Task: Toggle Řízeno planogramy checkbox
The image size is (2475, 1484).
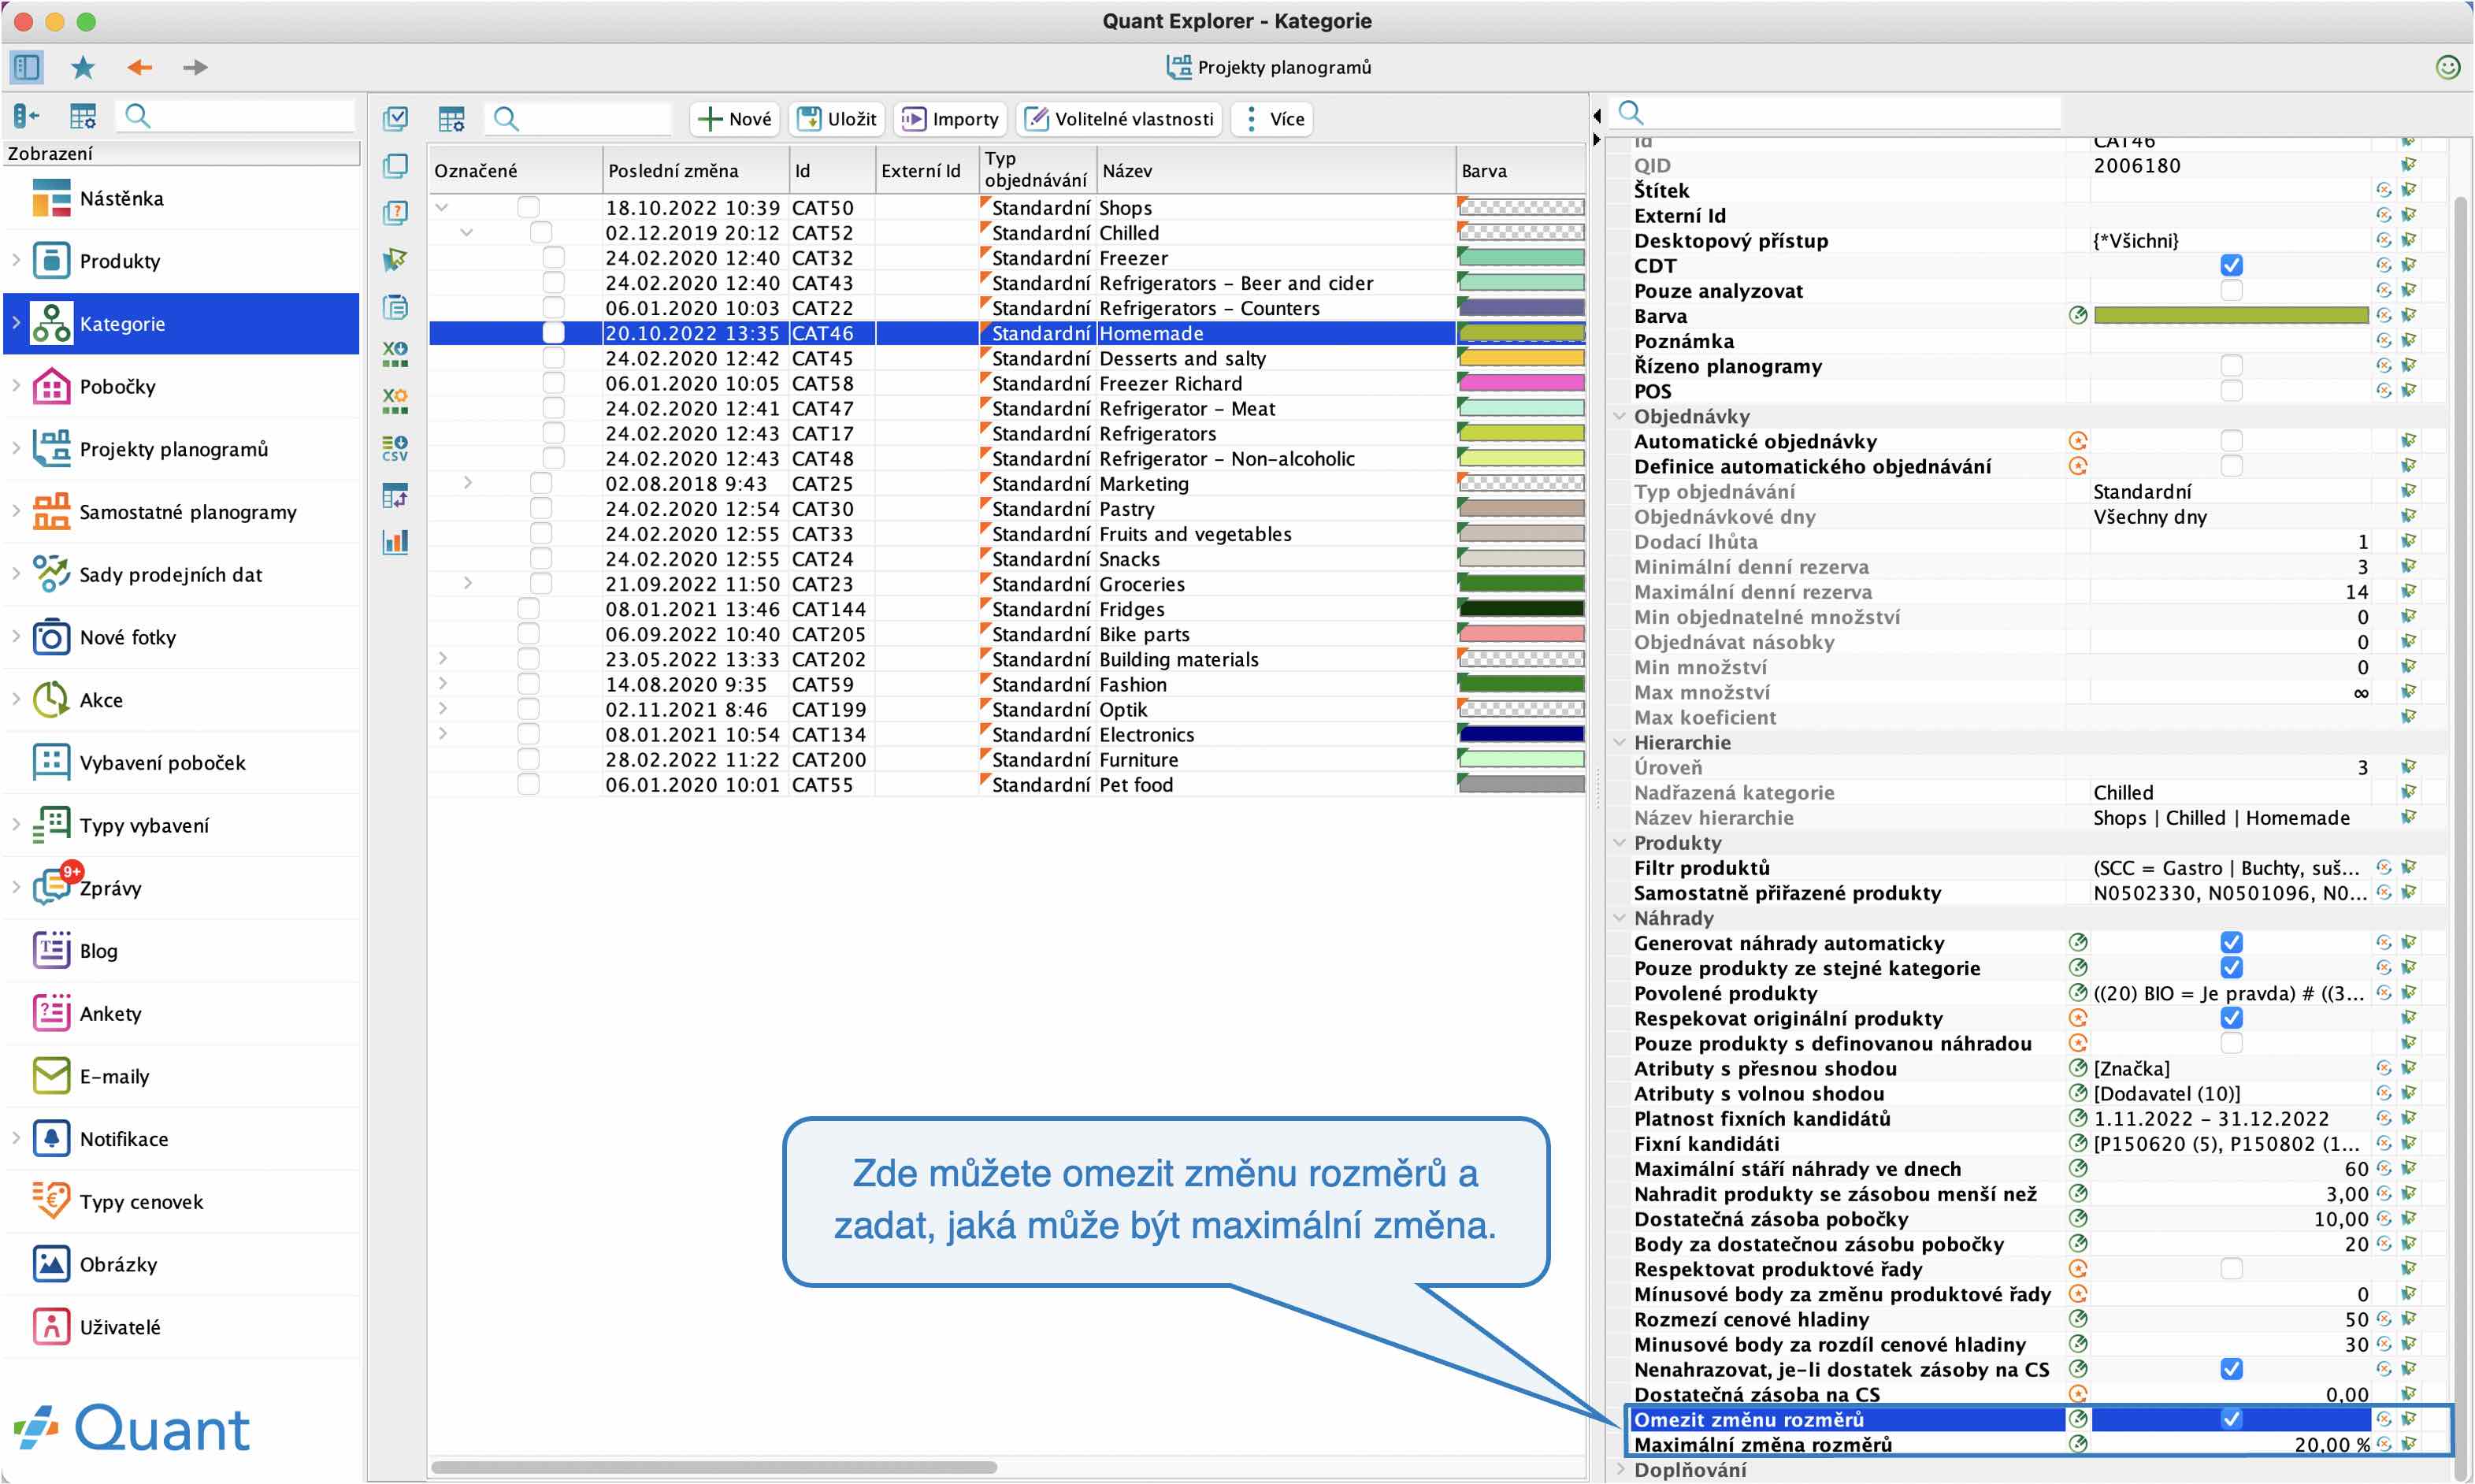Action: click(x=2231, y=365)
